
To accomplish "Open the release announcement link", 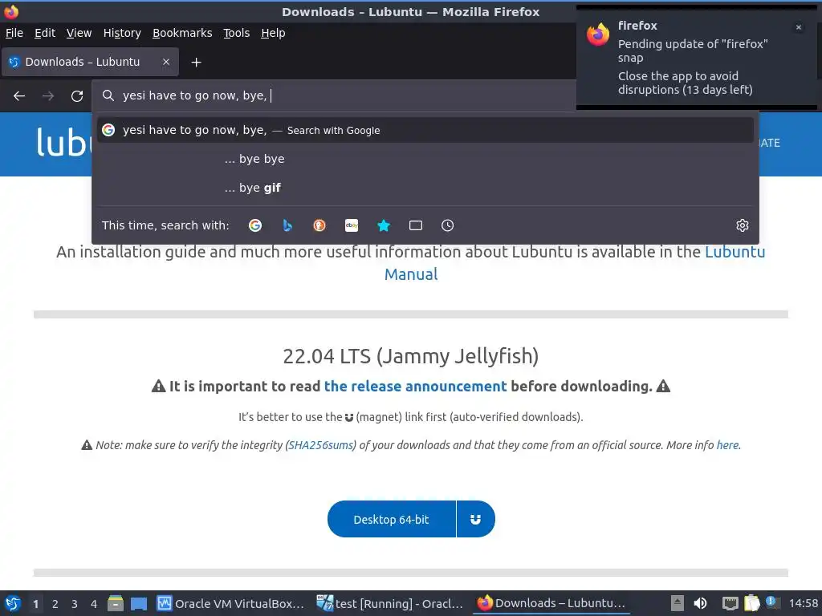I will (x=415, y=387).
